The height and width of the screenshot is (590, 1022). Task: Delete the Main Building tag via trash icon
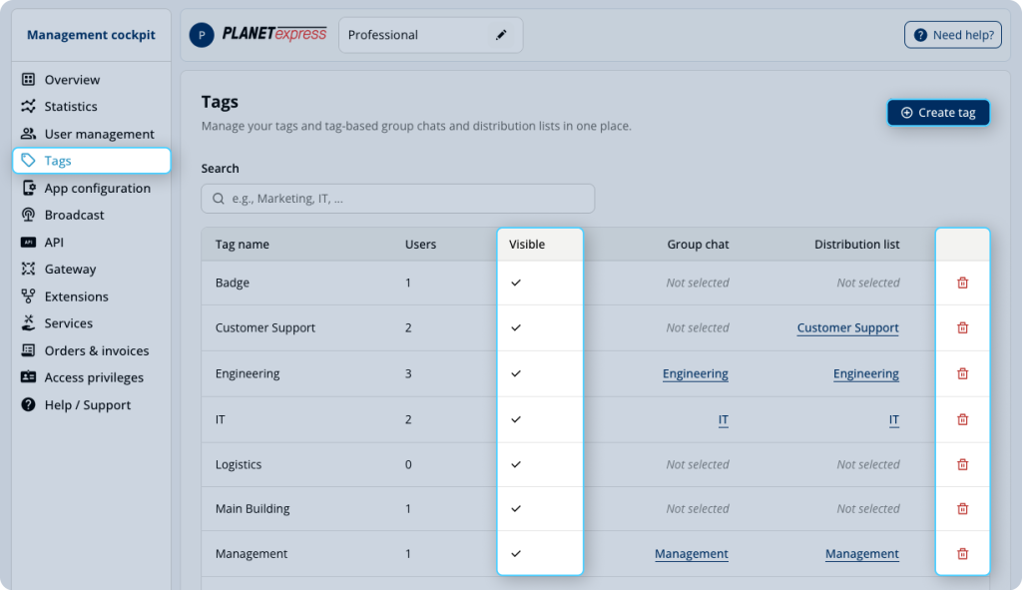click(x=963, y=508)
